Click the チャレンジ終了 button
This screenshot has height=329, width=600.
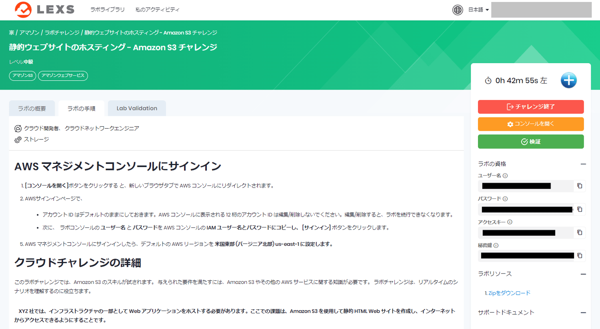tap(531, 107)
